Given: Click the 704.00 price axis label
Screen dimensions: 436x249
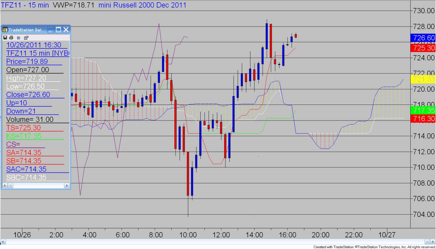Looking at the screenshot, I should point(424,214).
